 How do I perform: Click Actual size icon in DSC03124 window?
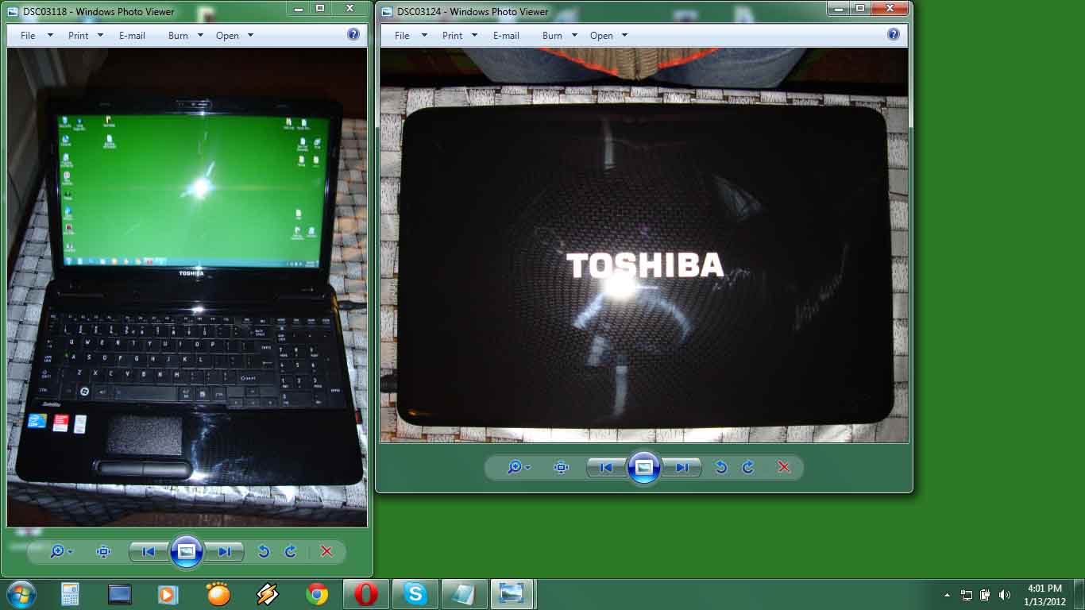pyautogui.click(x=562, y=467)
